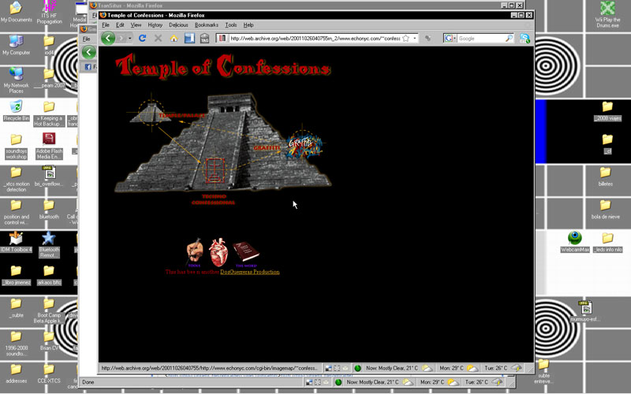This screenshot has width=631, height=394.
Task: Open the Tools menu
Action: [x=231, y=25]
